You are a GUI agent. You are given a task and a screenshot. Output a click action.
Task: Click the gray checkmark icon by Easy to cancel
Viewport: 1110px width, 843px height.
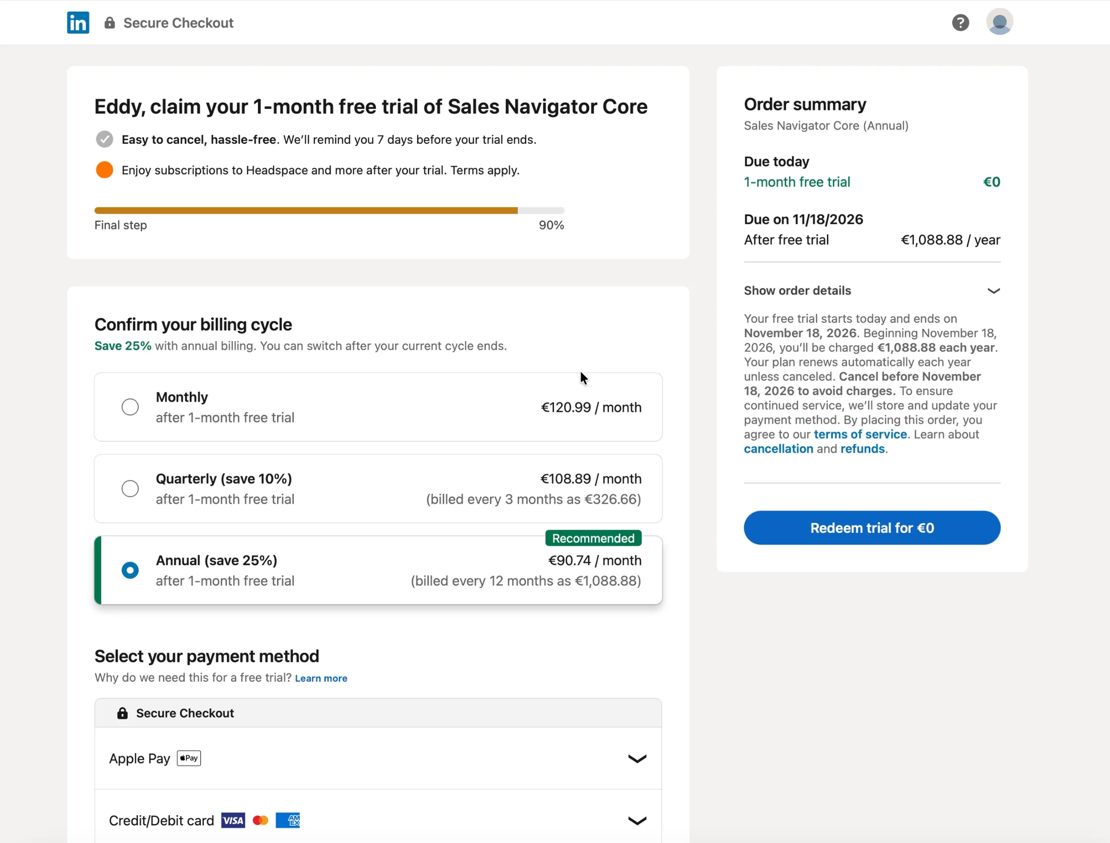tap(104, 139)
